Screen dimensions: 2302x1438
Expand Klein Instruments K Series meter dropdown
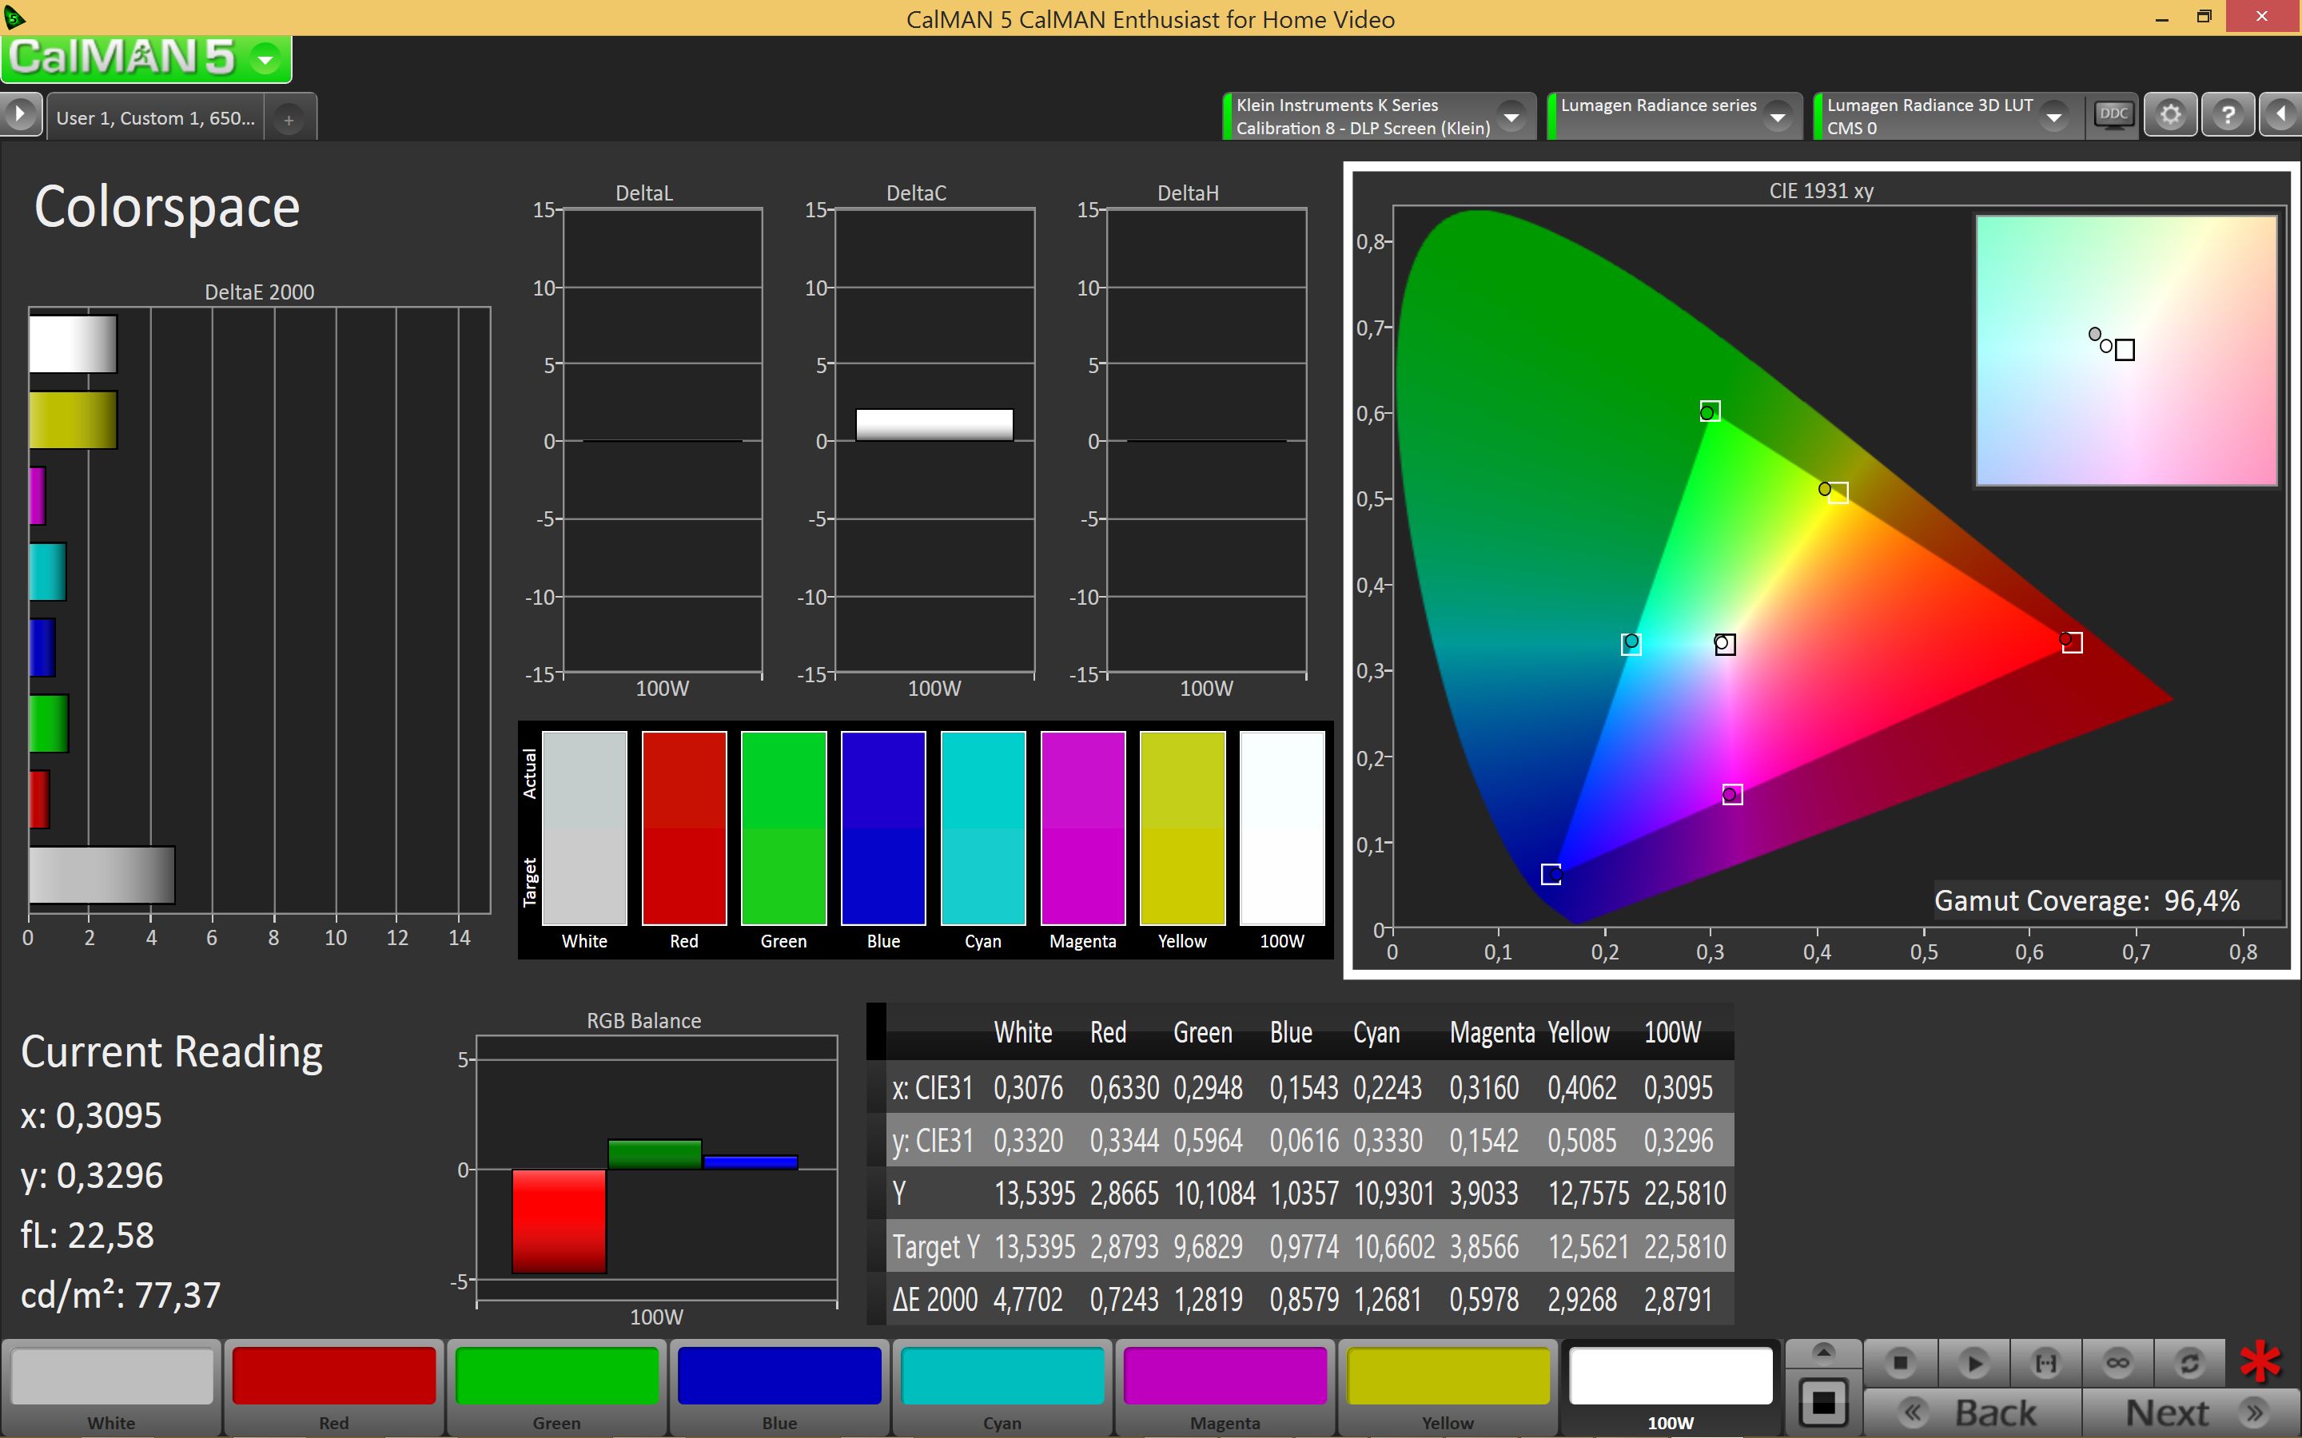[1511, 116]
